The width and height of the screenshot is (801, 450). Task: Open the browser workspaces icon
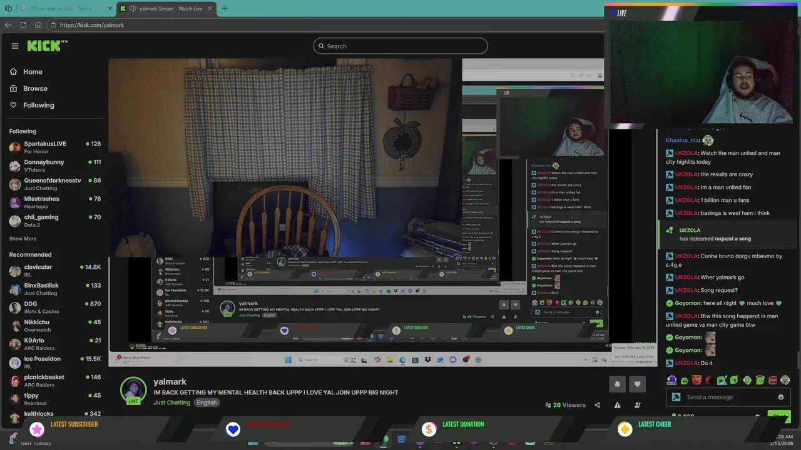click(8, 8)
